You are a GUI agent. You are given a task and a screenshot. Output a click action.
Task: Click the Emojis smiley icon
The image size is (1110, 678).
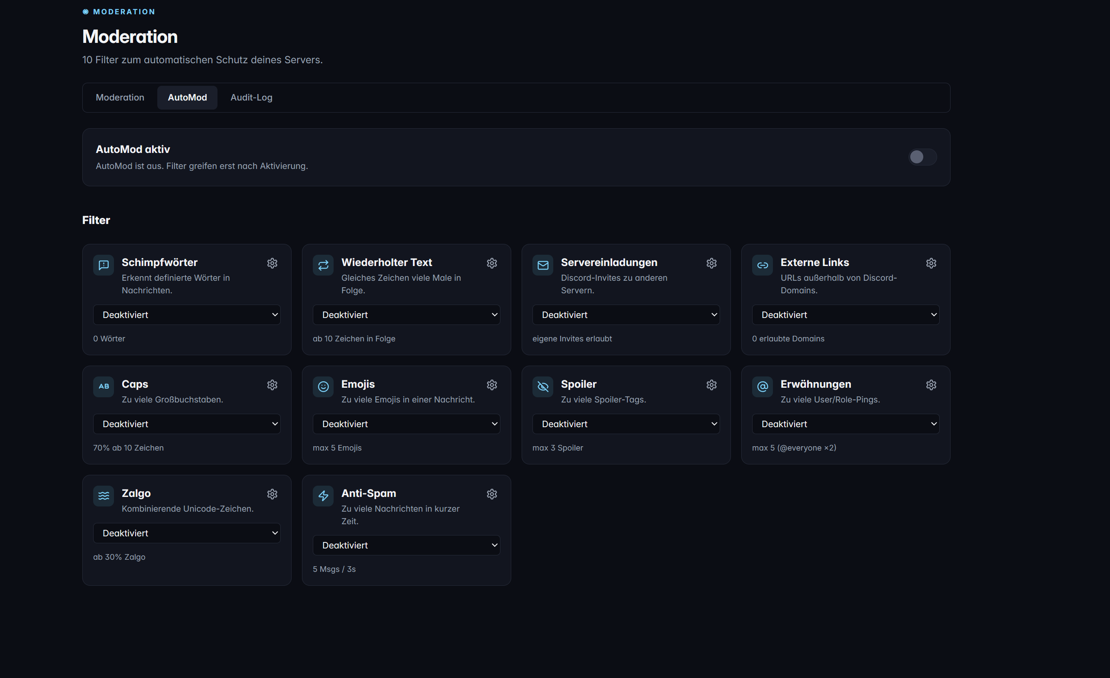323,386
